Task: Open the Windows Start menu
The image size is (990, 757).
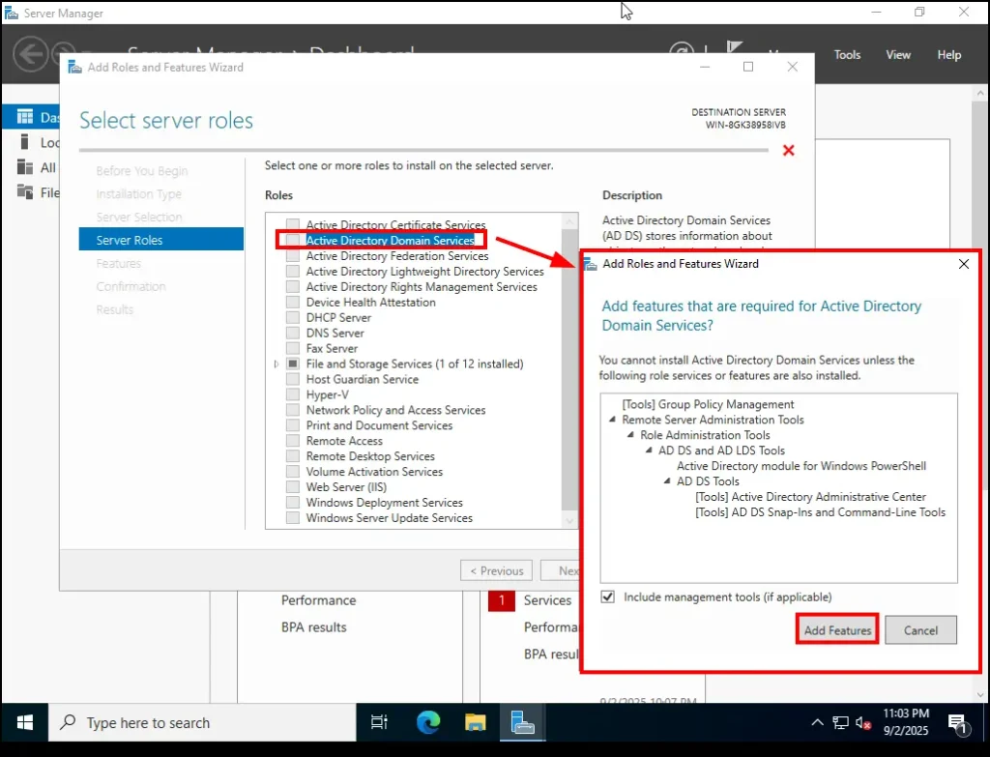Action: tap(24, 722)
